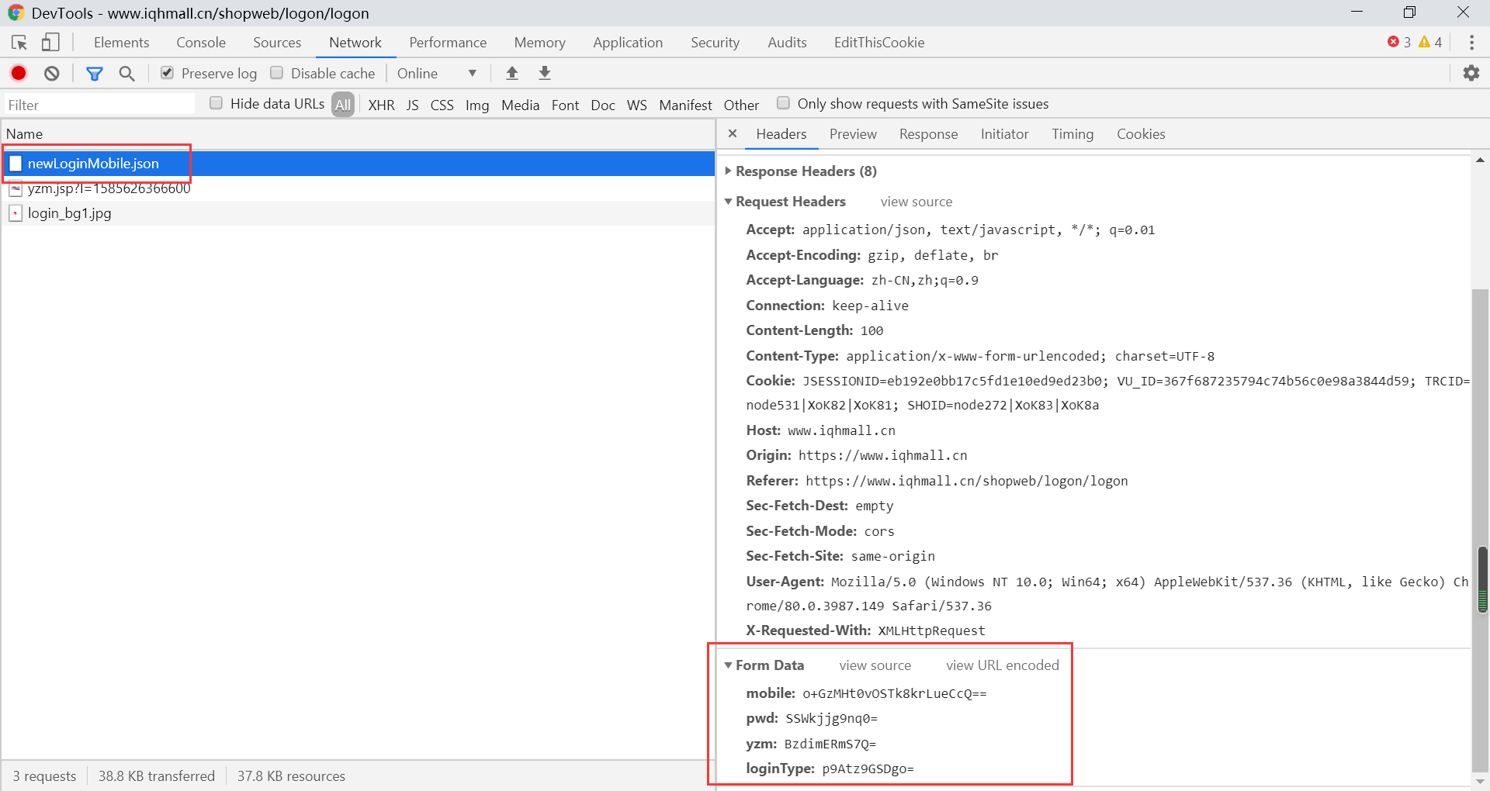Viewport: 1490px width, 791px height.
Task: Filter requests by Img type
Action: coord(477,105)
